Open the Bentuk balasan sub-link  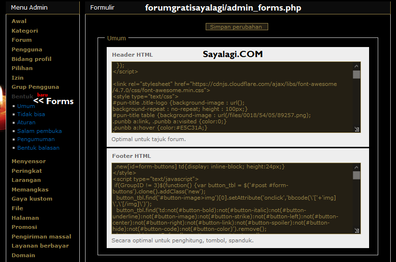[38, 148]
